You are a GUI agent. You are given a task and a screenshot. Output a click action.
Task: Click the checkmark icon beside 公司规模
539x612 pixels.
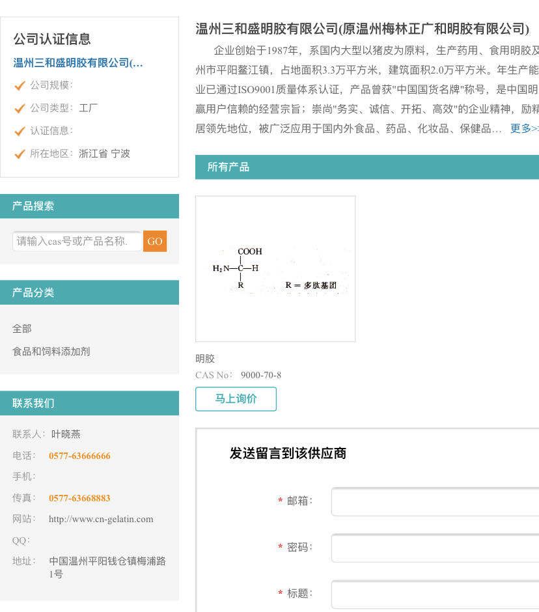20,85
